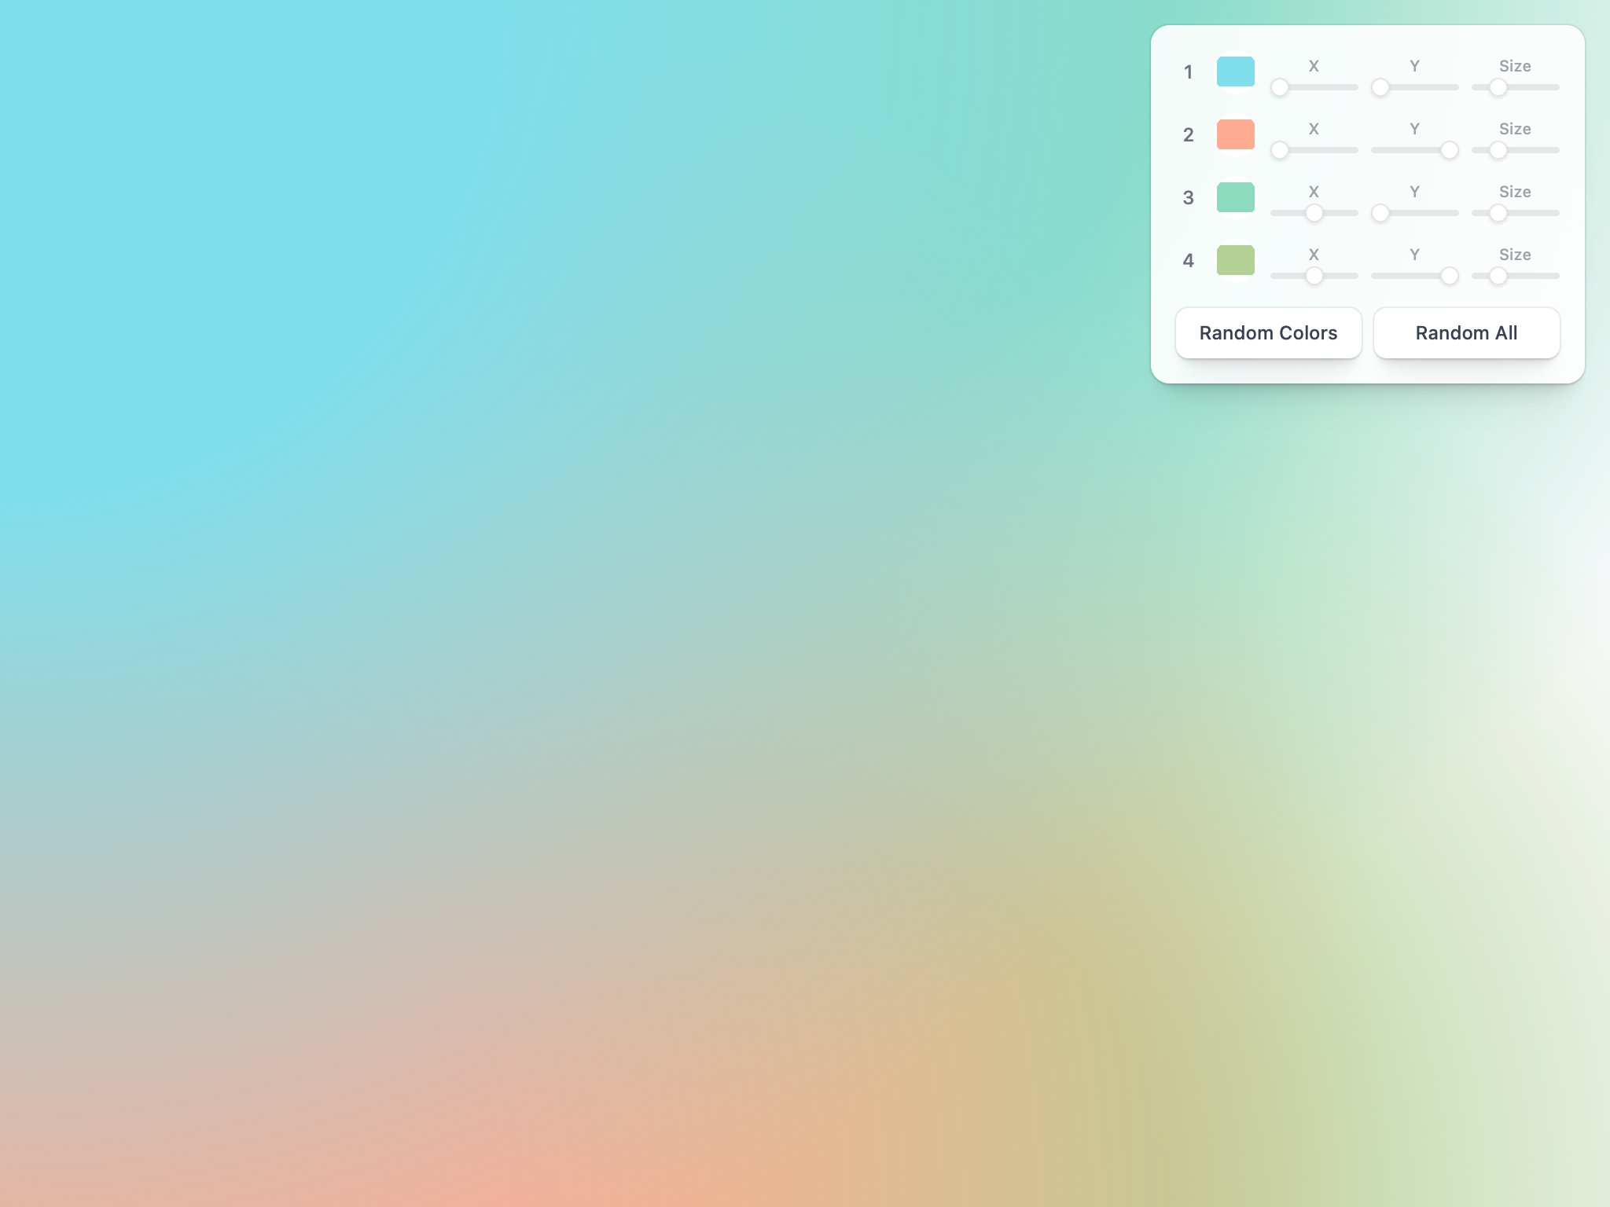Click the teal color swatch for gradient point 3

[1236, 197]
